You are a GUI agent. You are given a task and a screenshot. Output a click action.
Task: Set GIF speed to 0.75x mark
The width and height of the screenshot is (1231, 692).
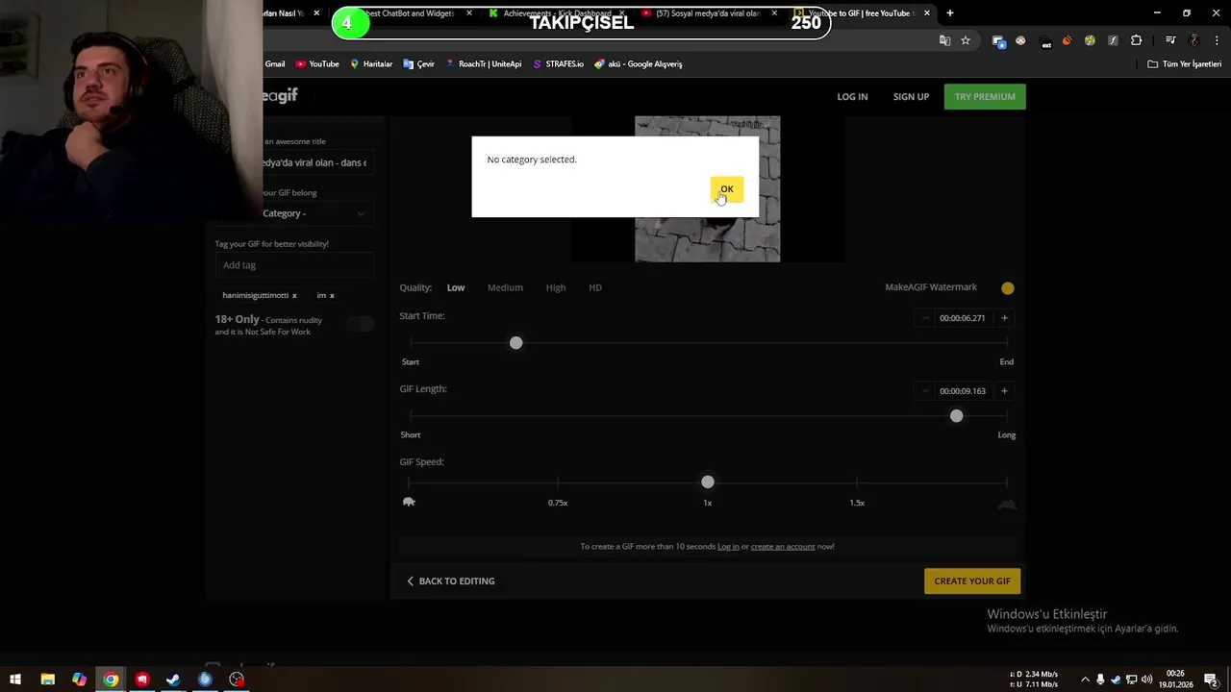558,503
